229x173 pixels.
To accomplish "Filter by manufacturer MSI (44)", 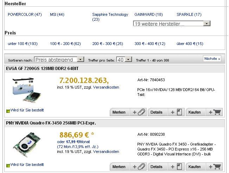I will pyautogui.click(x=57, y=14).
